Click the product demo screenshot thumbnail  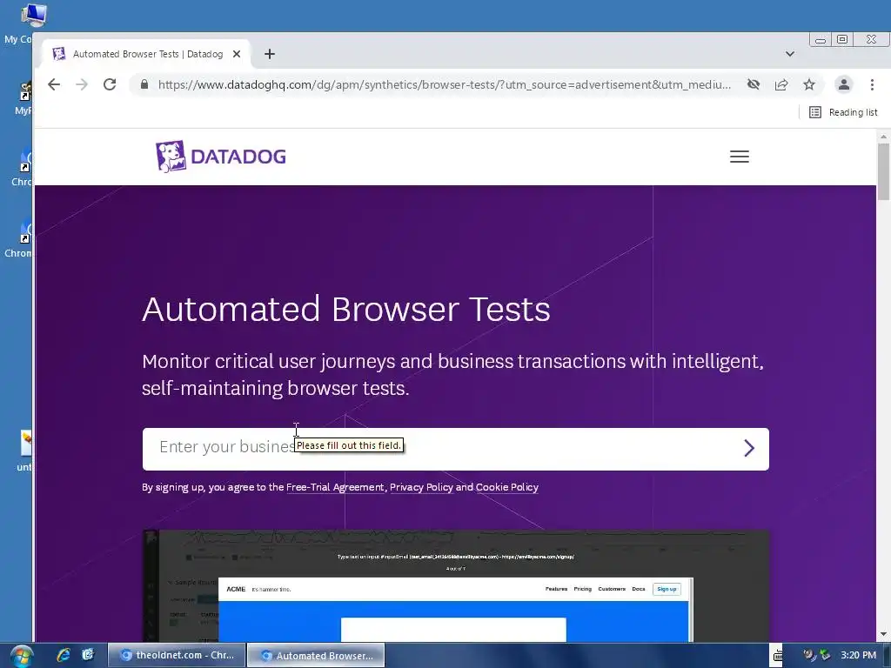click(x=456, y=585)
